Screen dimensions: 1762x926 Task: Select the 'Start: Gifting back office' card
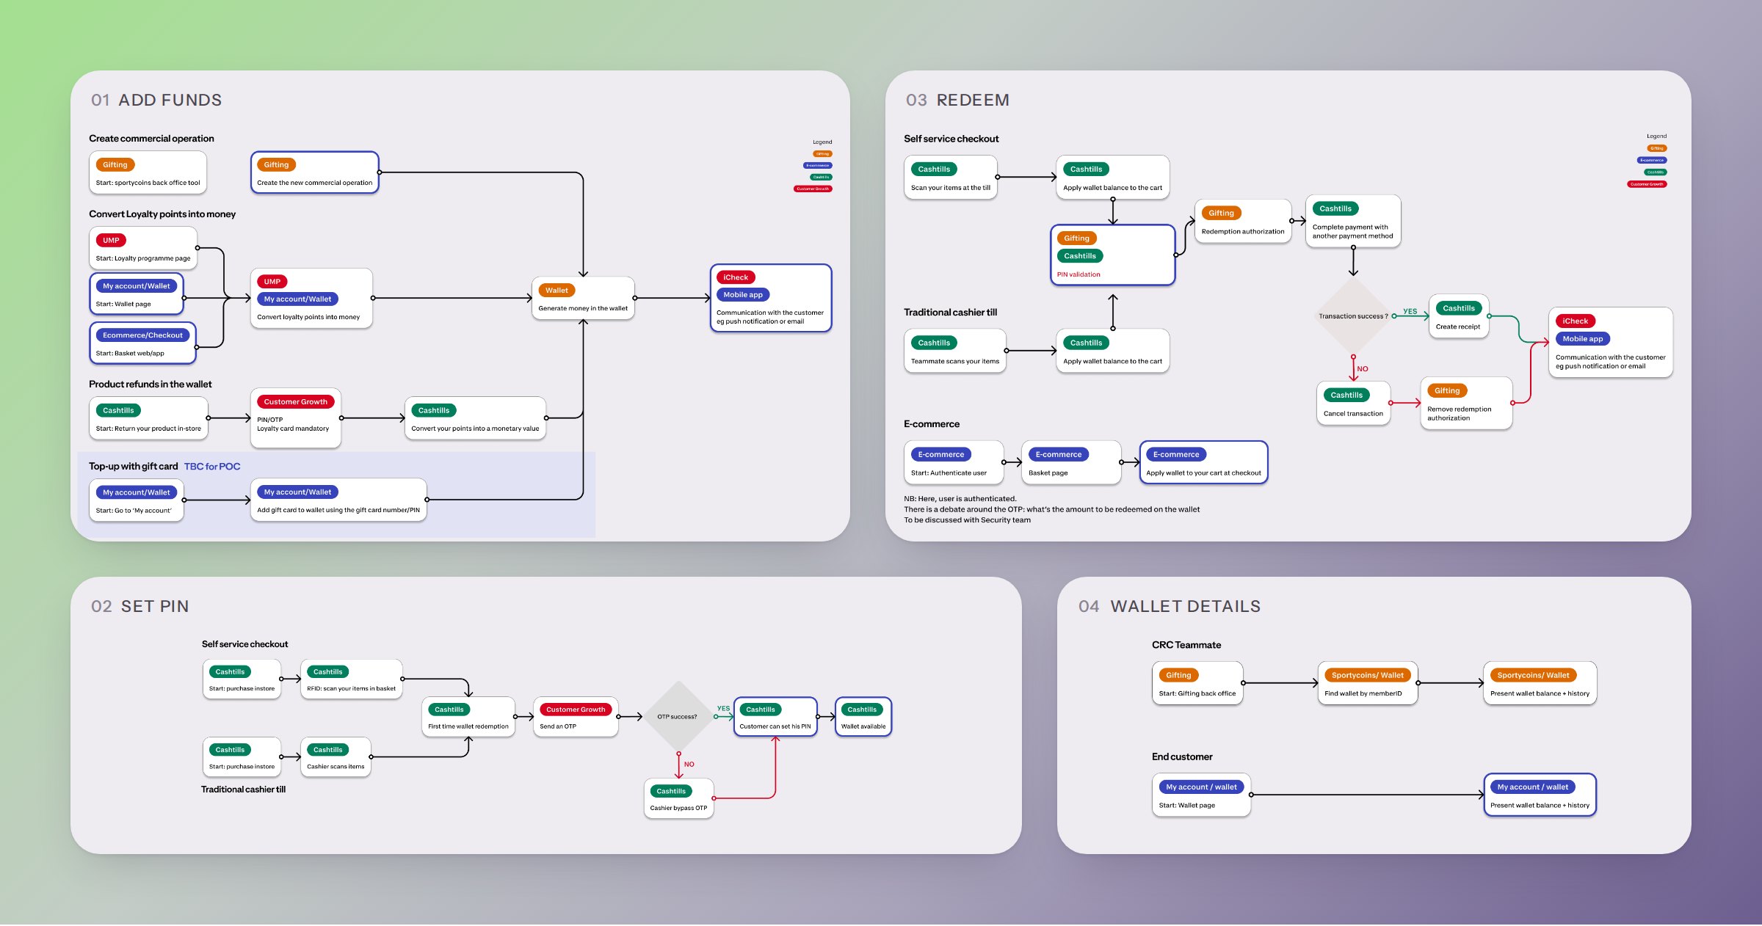(1197, 683)
